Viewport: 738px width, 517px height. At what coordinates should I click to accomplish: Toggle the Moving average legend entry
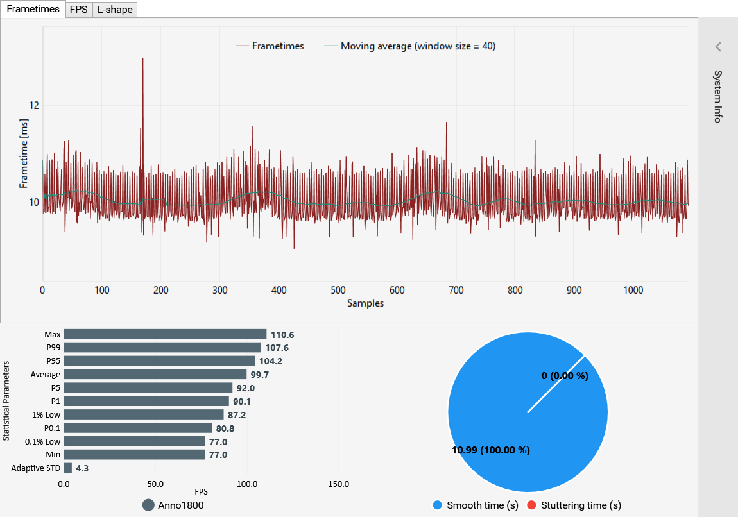[x=410, y=46]
